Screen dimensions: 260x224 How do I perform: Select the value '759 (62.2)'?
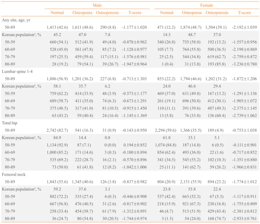coord(59,94)
